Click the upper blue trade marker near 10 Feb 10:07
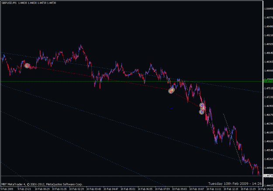This screenshot has width=273, height=191. pyautogui.click(x=202, y=106)
